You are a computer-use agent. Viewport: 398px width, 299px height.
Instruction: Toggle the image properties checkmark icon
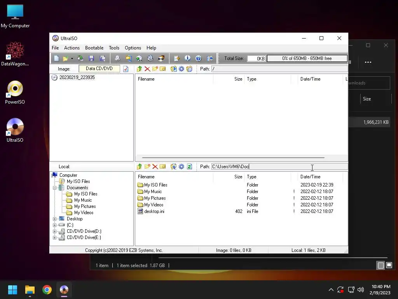point(126,69)
